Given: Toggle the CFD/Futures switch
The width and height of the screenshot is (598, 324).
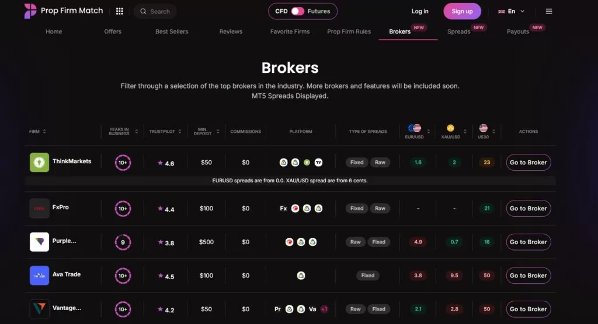Looking at the screenshot, I should coord(297,12).
